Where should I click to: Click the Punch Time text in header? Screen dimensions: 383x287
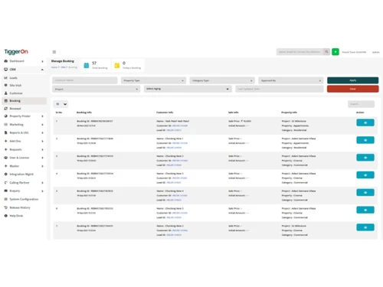[354, 52]
